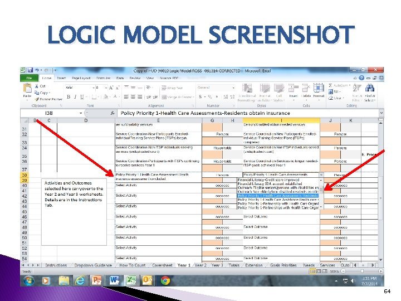
Task: Toggle Bold formatting
Action: (69, 97)
